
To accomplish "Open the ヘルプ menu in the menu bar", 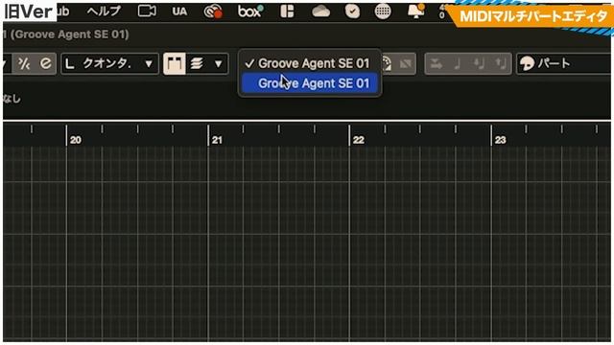I will coord(104,11).
